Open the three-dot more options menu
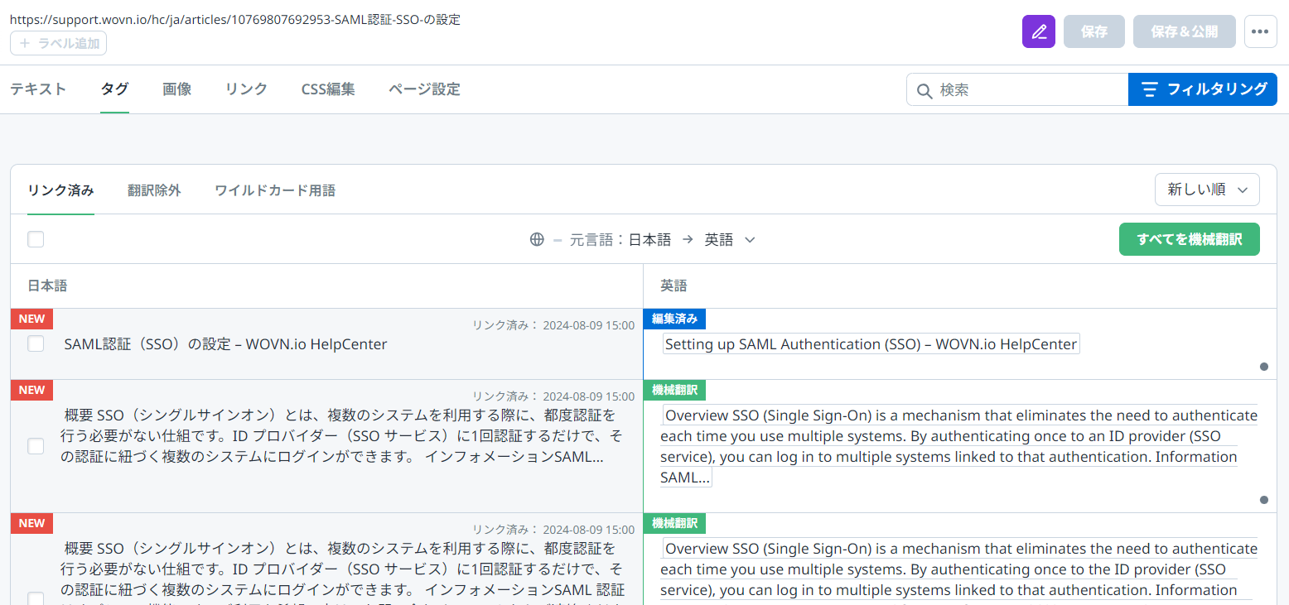 click(1260, 31)
